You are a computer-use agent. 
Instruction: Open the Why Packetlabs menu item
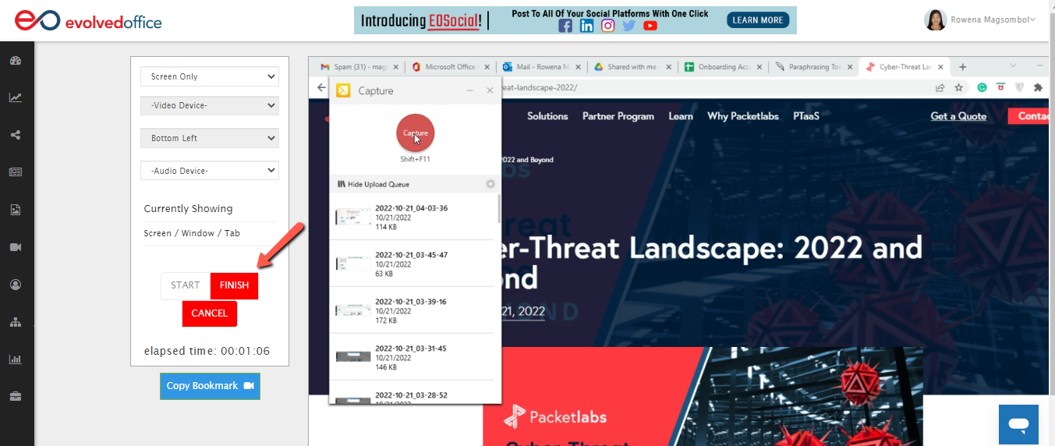tap(743, 116)
